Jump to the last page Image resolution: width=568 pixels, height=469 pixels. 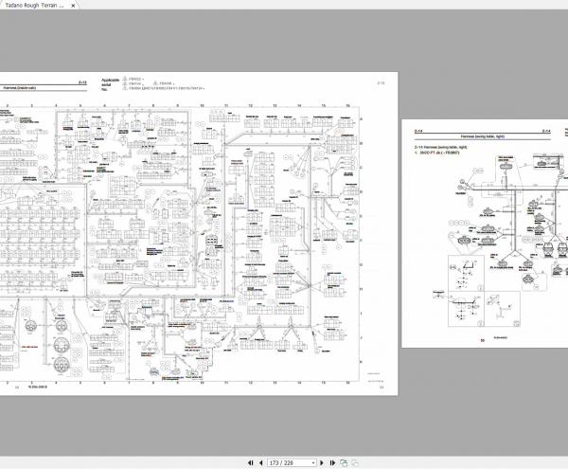click(x=332, y=462)
